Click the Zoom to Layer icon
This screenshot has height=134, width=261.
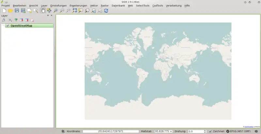[87, 11]
